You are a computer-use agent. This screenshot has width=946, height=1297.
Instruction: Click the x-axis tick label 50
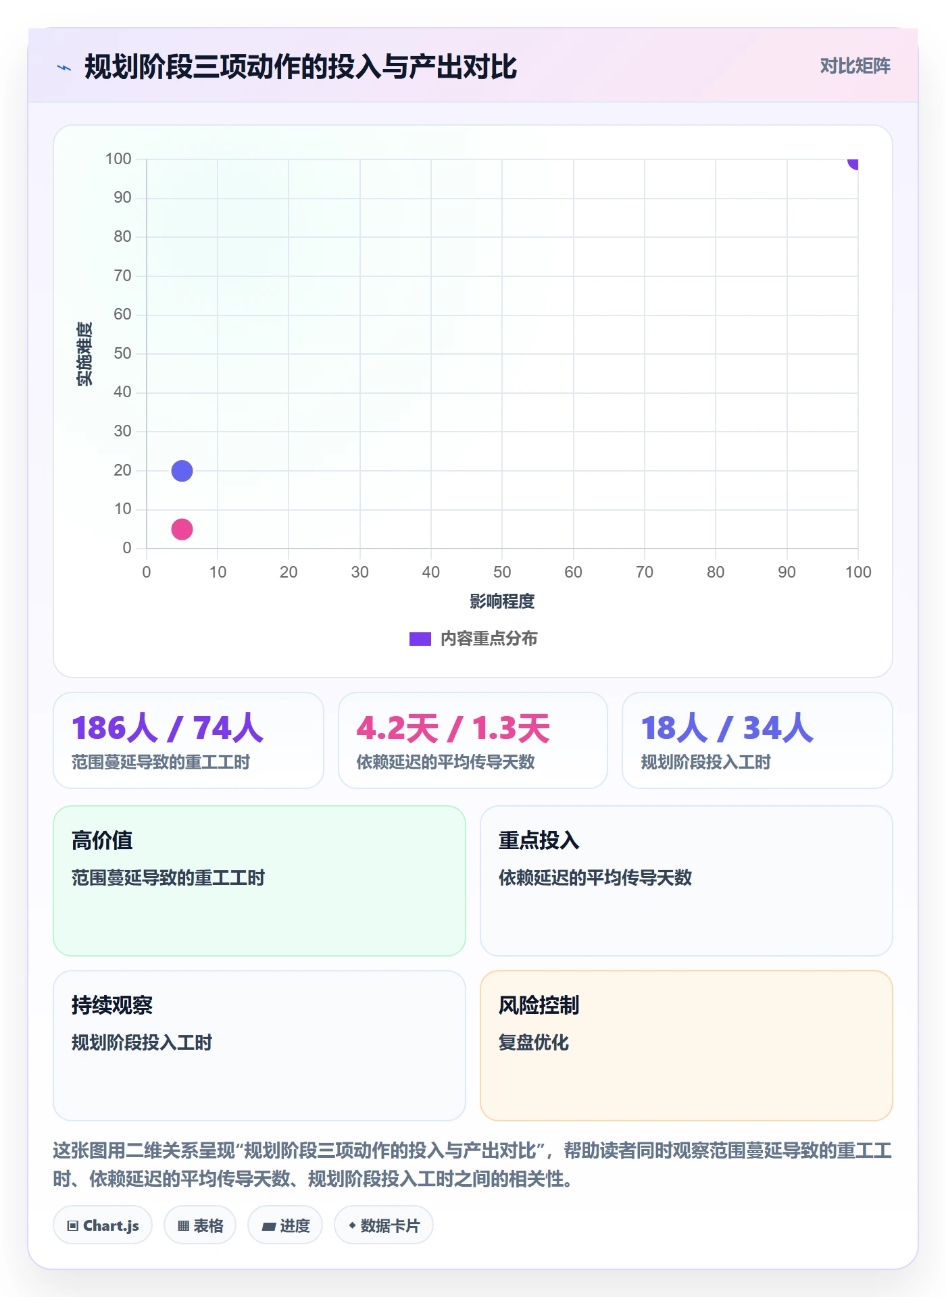502,572
